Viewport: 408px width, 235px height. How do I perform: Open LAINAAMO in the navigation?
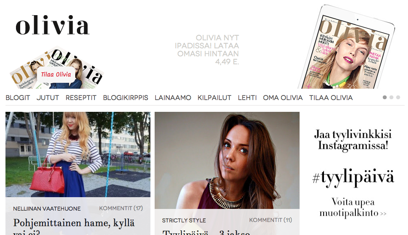pos(173,98)
